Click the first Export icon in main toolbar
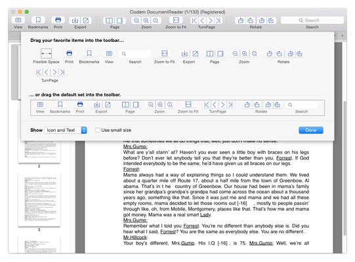The width and height of the screenshot is (355, 262). (75, 20)
